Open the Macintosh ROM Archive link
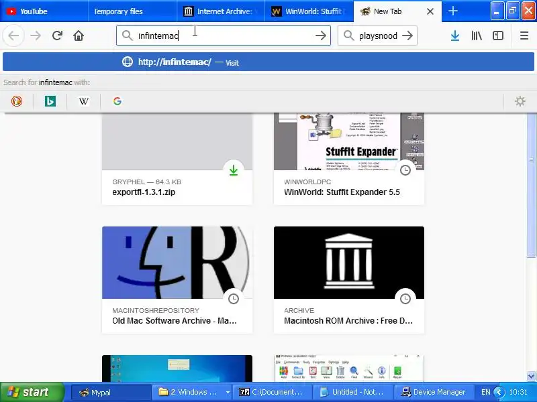This screenshot has height=402, width=537. (x=348, y=321)
